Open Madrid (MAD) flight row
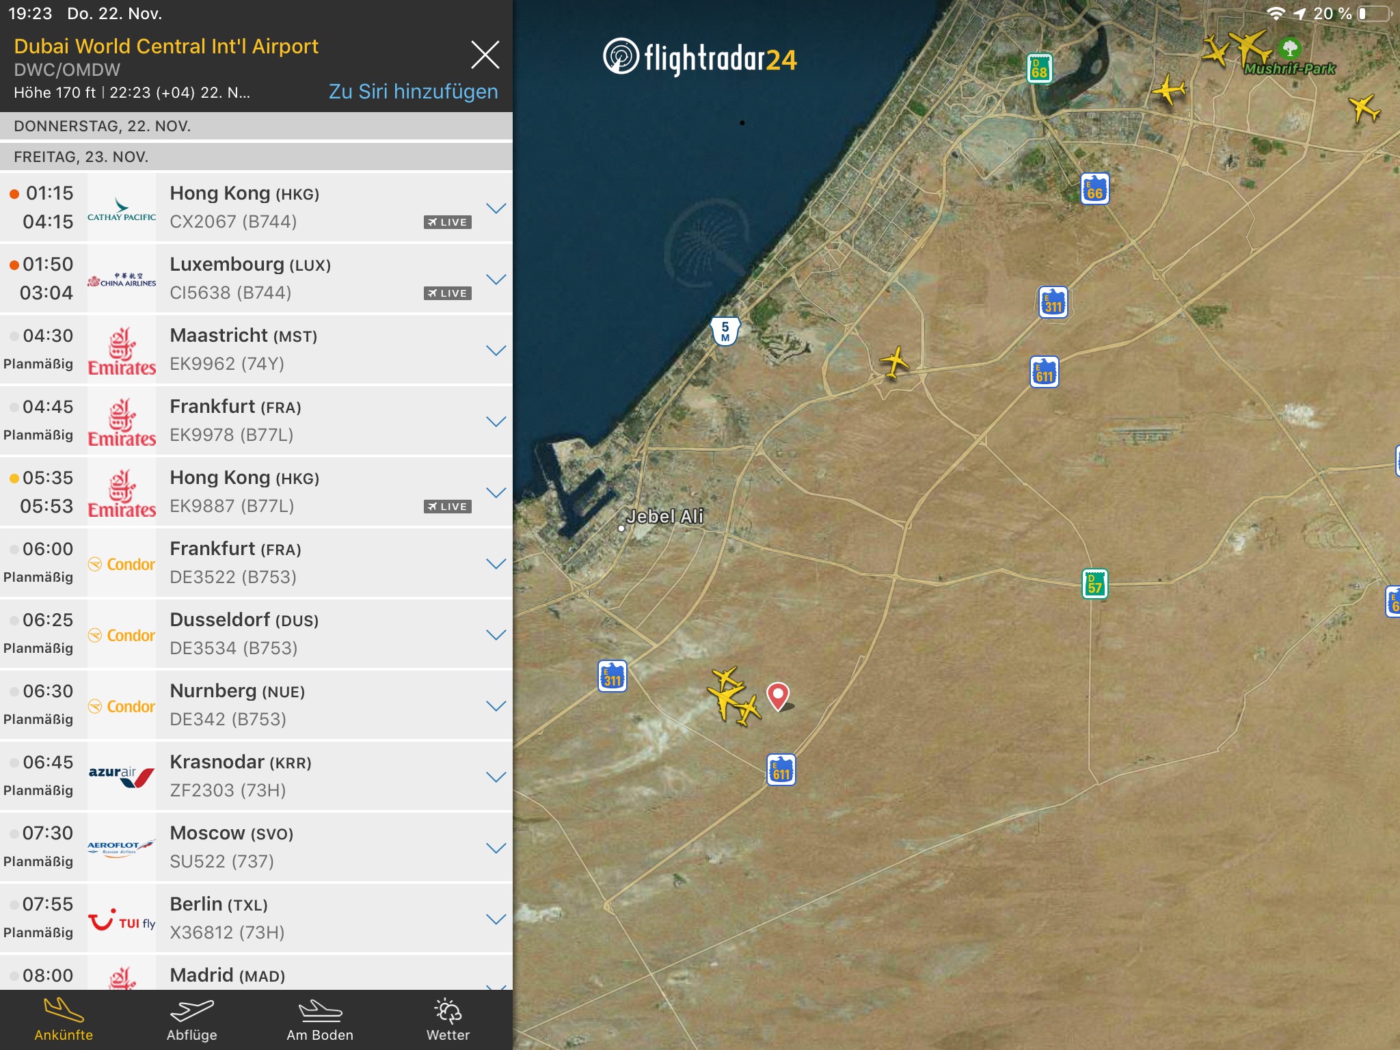 [256, 973]
